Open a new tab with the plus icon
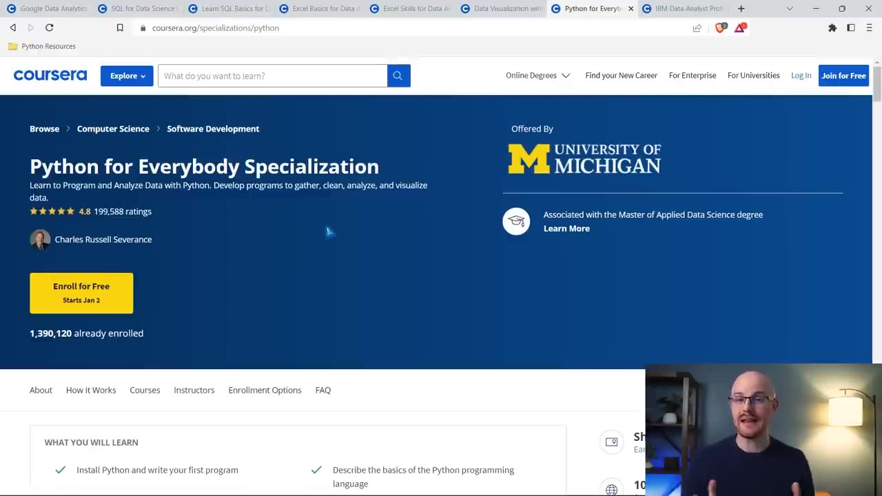The width and height of the screenshot is (882, 496). (x=741, y=8)
